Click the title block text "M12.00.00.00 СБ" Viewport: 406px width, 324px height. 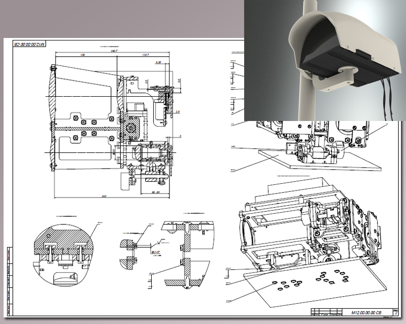(366, 313)
